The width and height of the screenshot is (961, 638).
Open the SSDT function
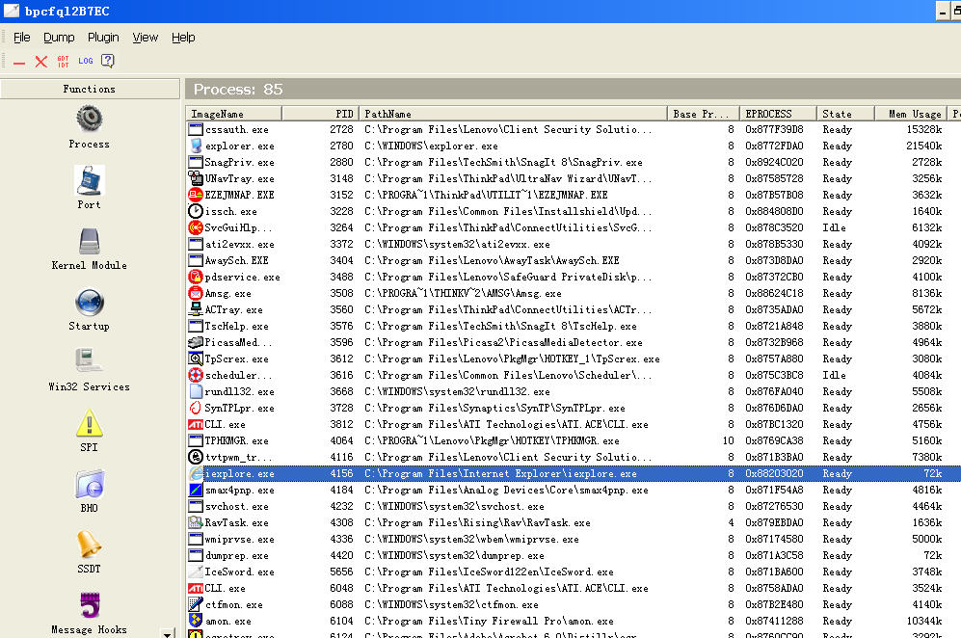tap(89, 551)
